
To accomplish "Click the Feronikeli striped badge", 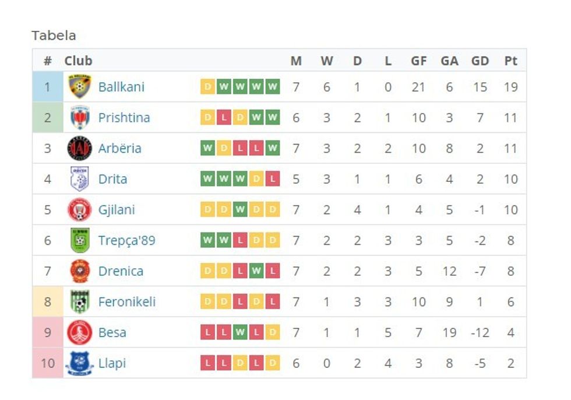I will (x=80, y=302).
